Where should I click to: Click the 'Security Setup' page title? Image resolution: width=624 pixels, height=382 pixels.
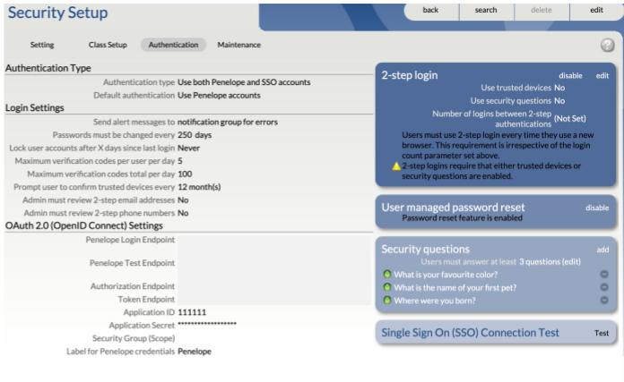tap(57, 13)
